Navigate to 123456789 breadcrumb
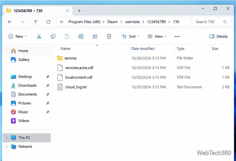The width and height of the screenshot is (236, 161). point(156,22)
